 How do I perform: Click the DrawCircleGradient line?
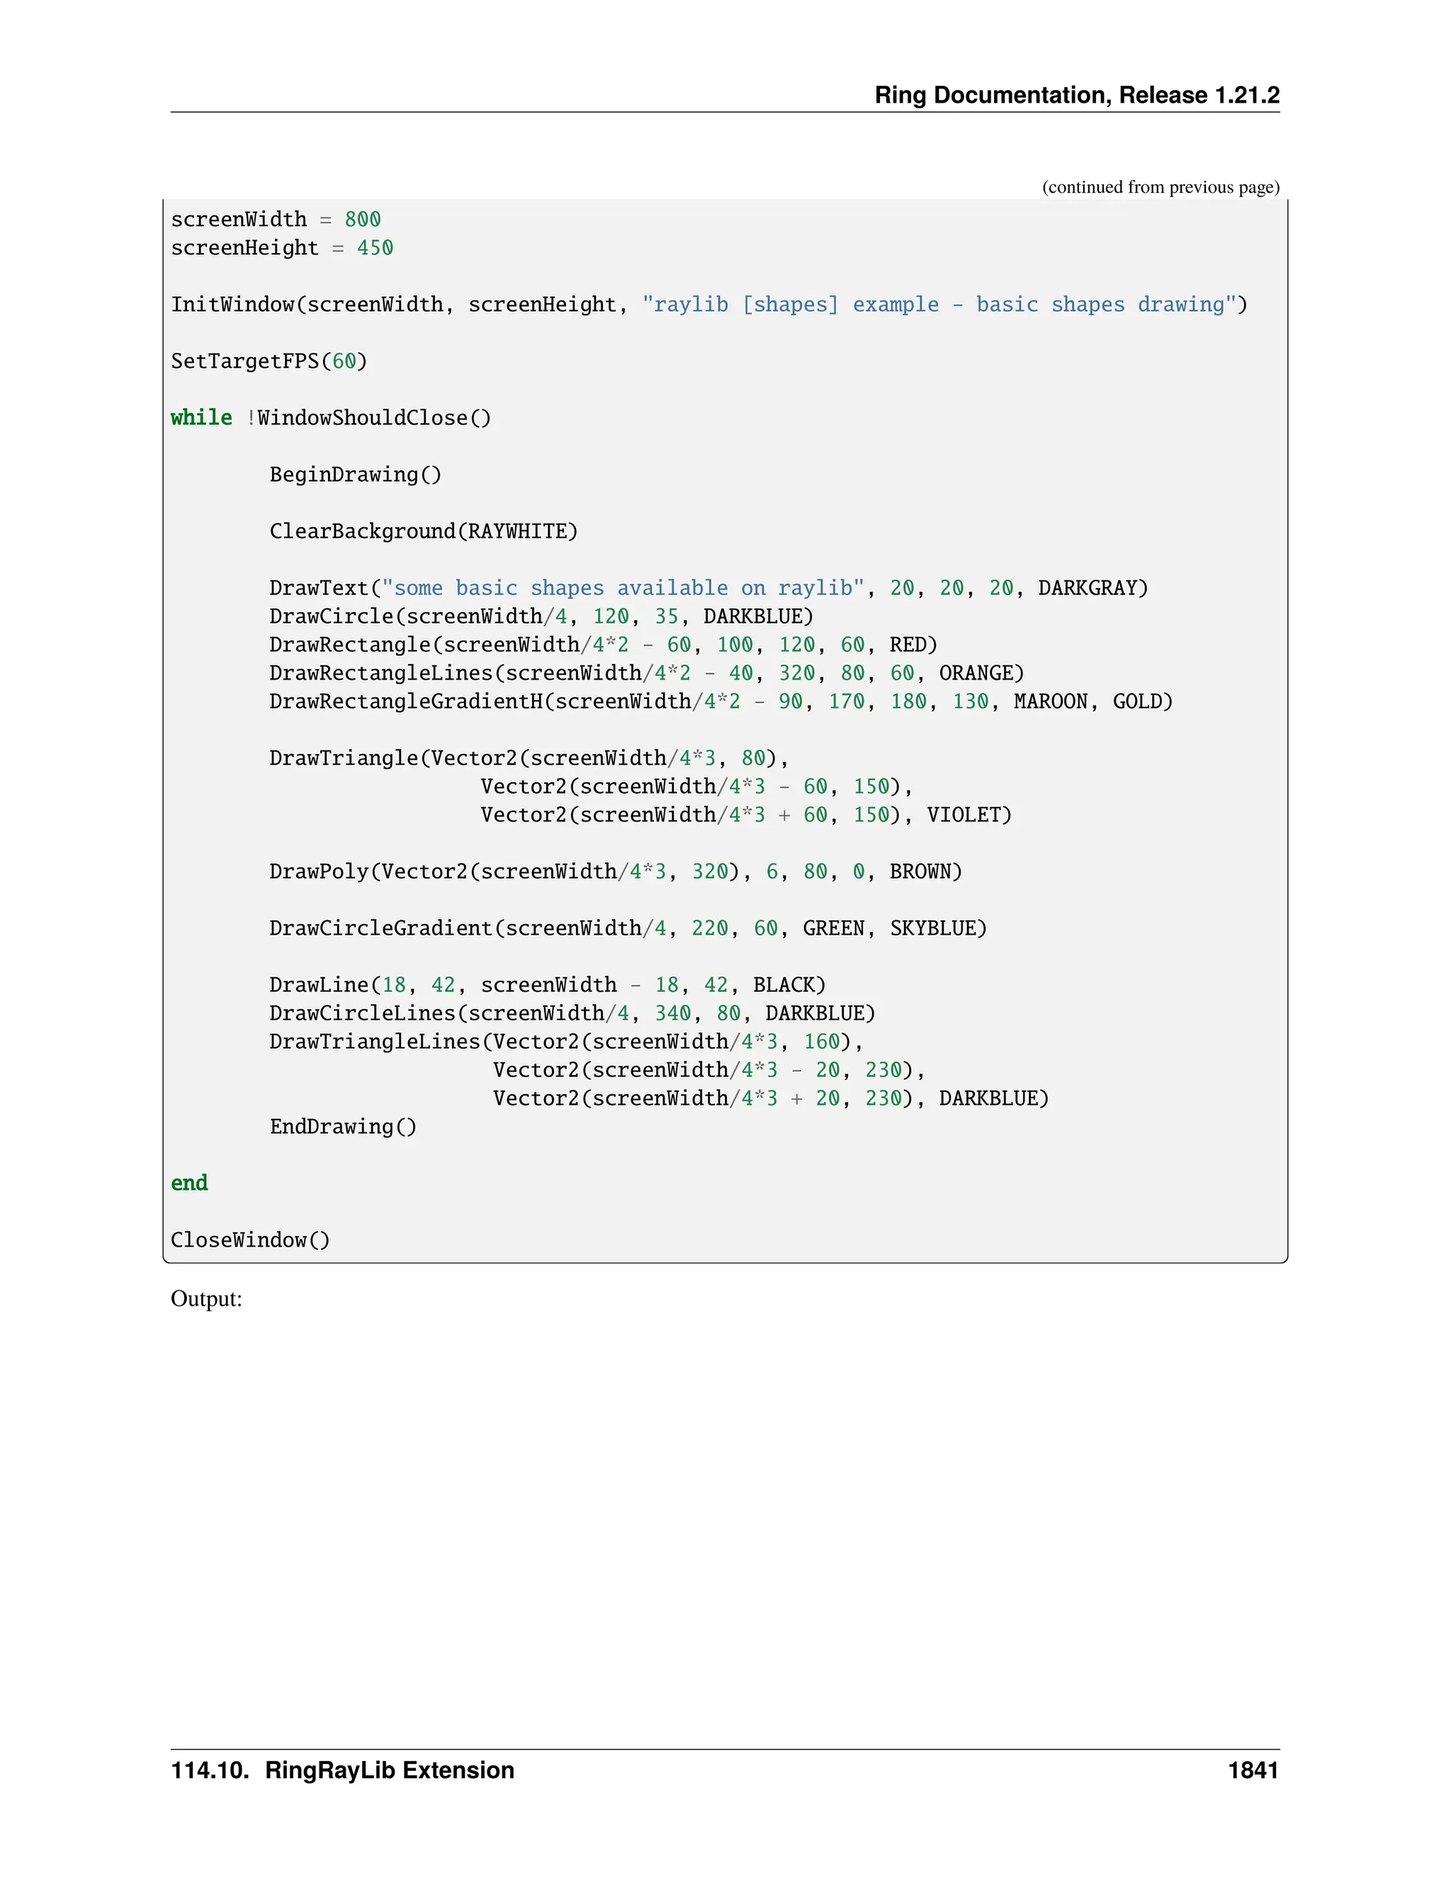point(628,928)
